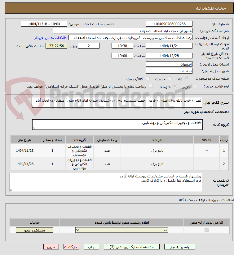Select the کالا/خدمت radio button

point(148,79)
